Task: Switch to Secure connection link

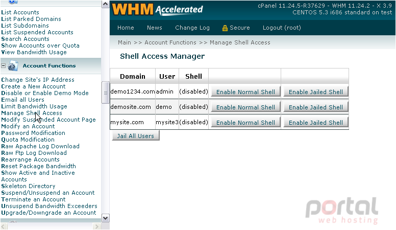Action: point(240,28)
